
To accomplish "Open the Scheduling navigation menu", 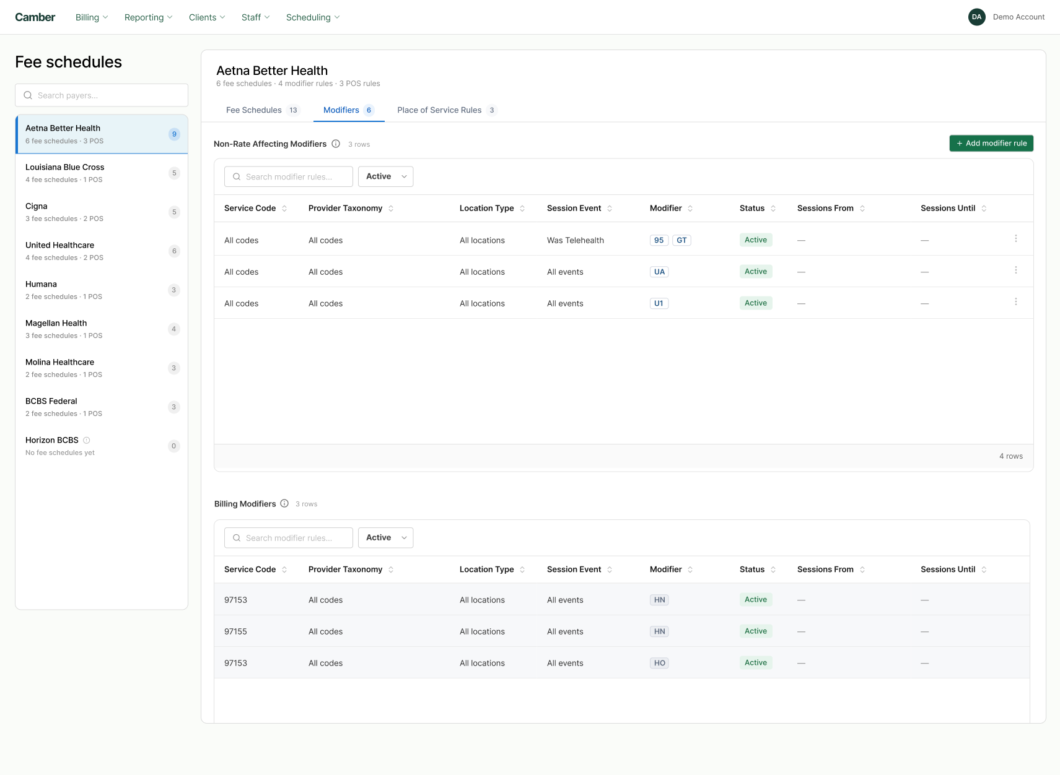I will 313,17.
